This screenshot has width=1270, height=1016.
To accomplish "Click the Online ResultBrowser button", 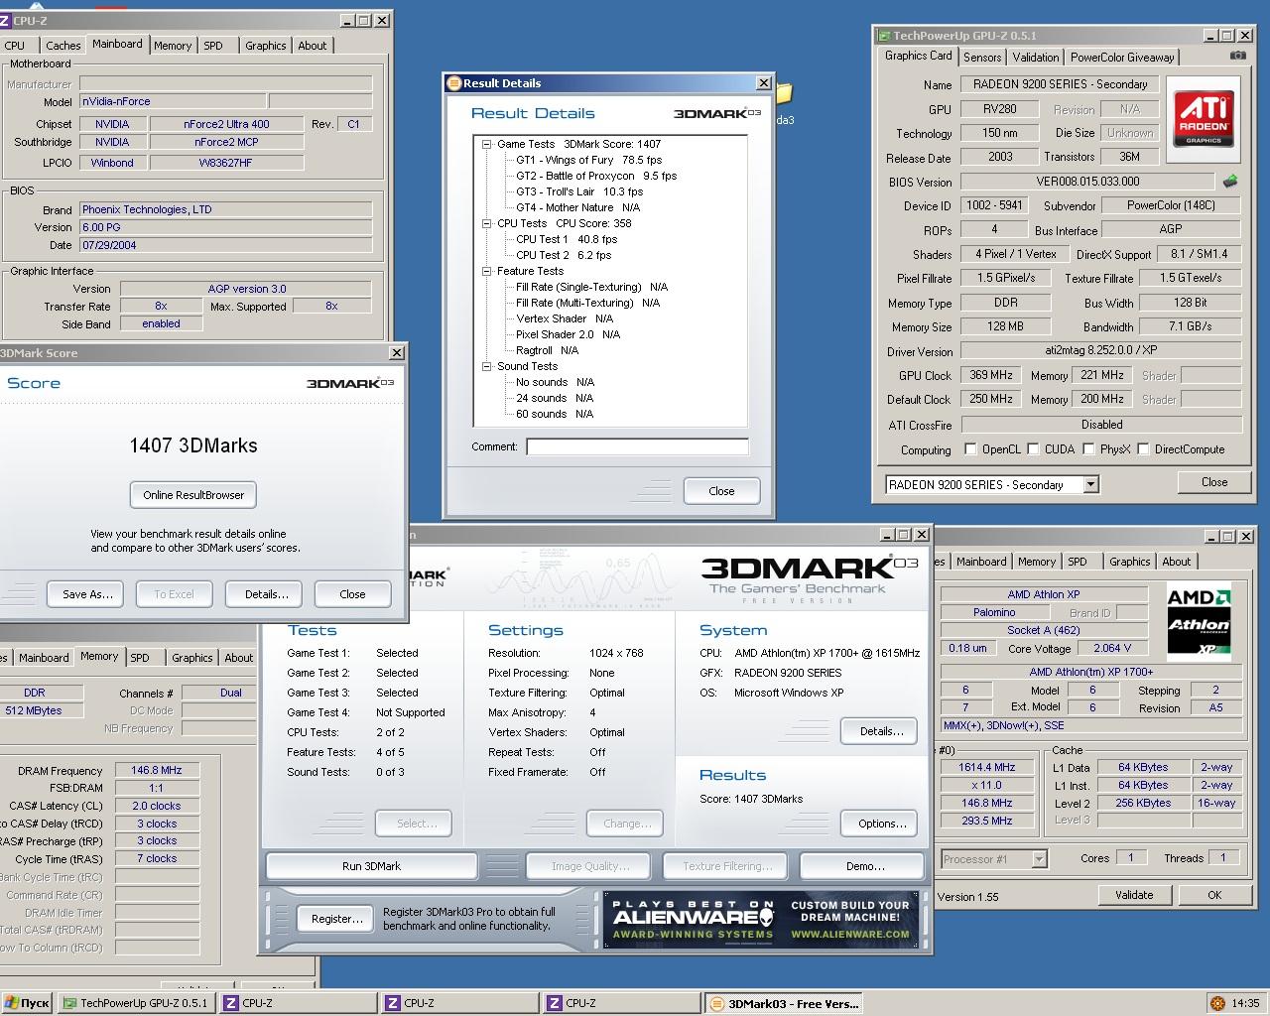I will (x=193, y=495).
